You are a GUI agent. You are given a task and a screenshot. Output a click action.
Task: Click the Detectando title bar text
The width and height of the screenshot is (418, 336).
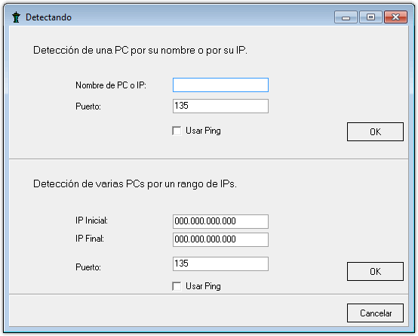(48, 17)
